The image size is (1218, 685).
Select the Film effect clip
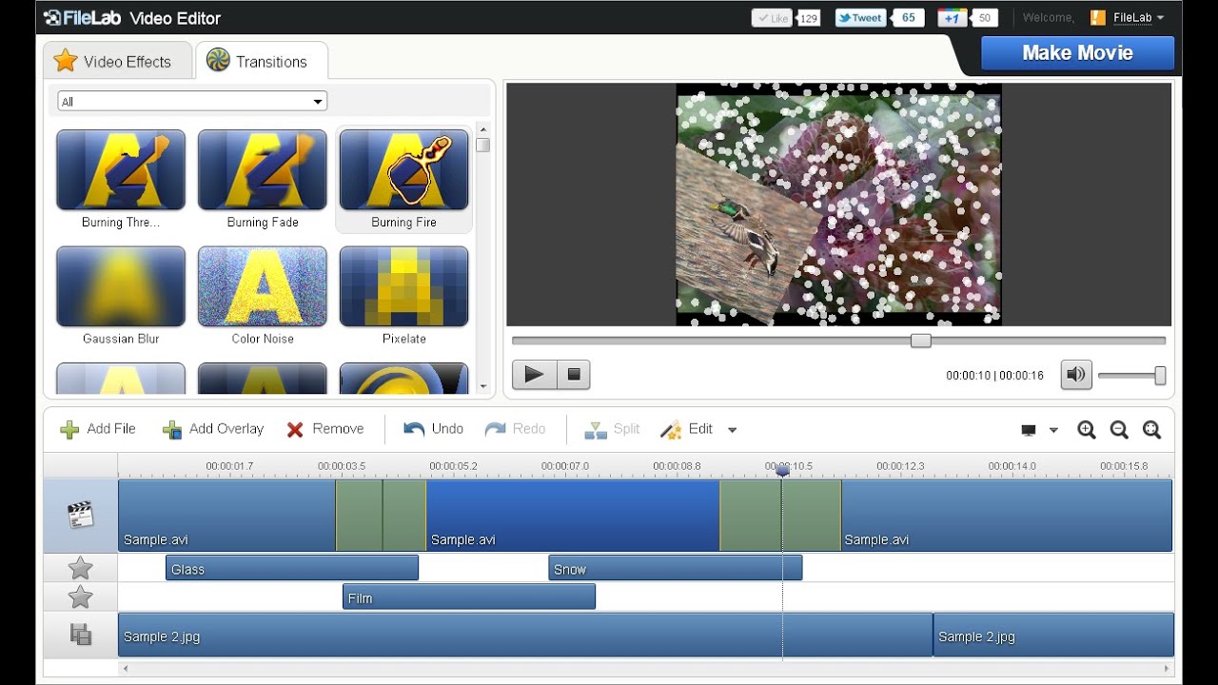(469, 597)
